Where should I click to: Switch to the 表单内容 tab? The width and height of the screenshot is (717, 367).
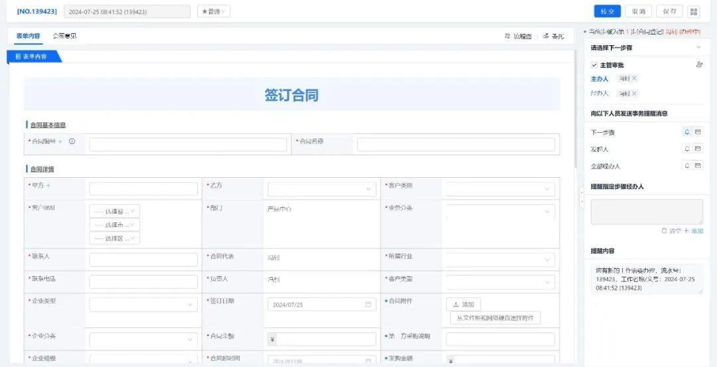[29, 36]
